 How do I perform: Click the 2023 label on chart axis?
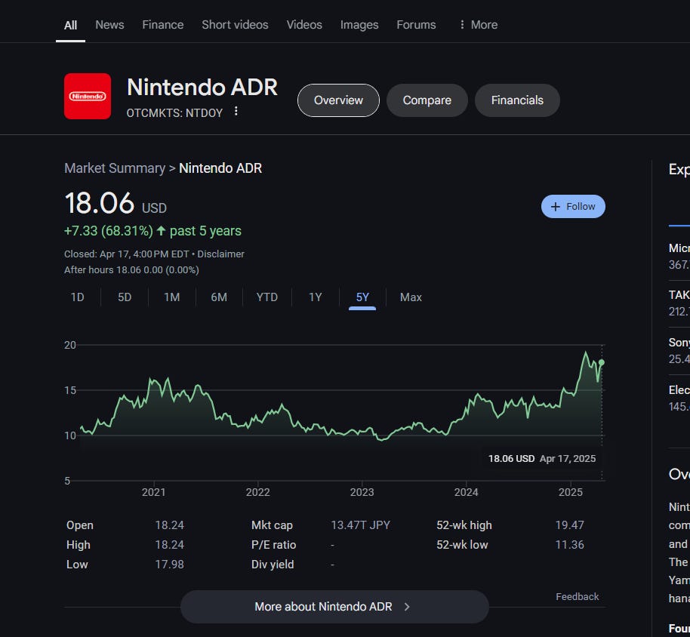[x=362, y=492]
